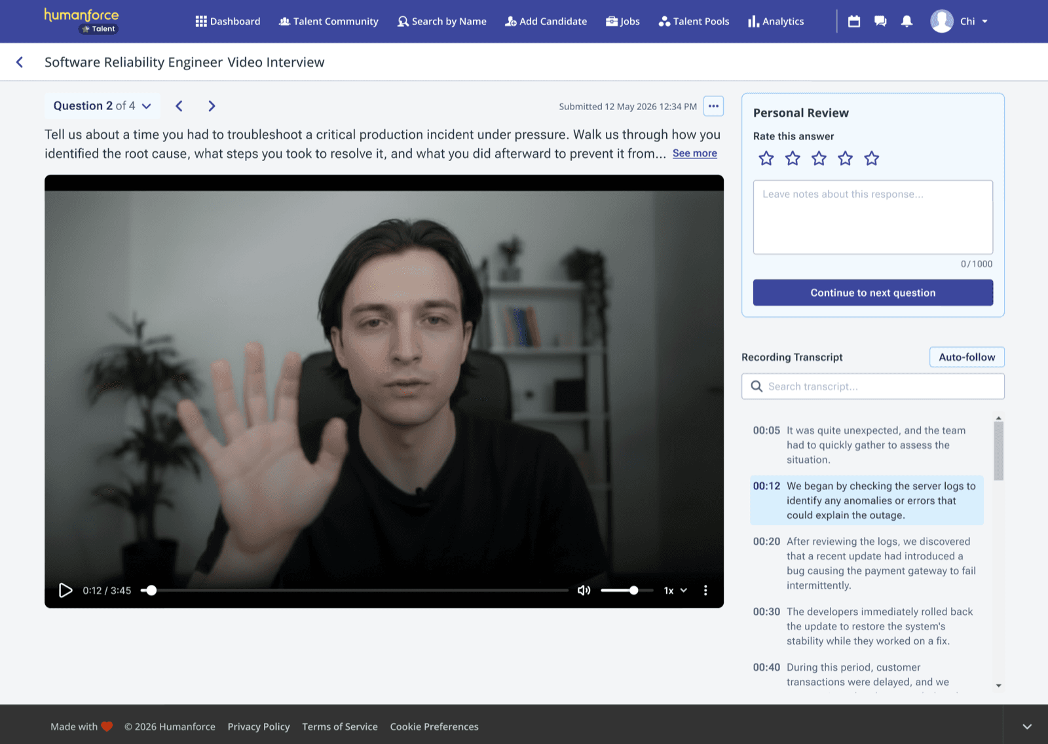The width and height of the screenshot is (1048, 744).
Task: Expand the footer chevron
Action: [x=1027, y=726]
